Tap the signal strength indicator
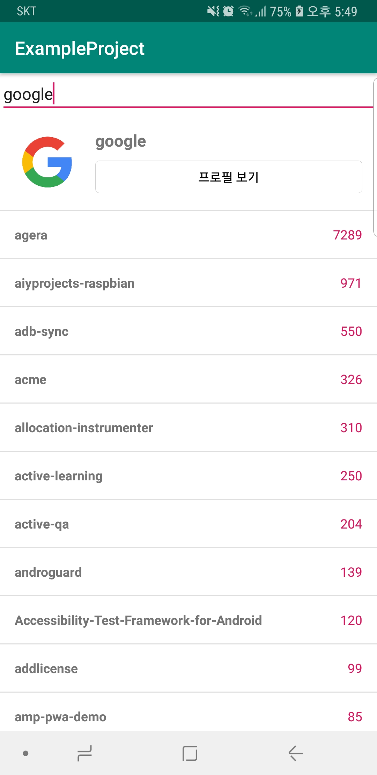Image resolution: width=377 pixels, height=775 pixels. pyautogui.click(x=260, y=11)
